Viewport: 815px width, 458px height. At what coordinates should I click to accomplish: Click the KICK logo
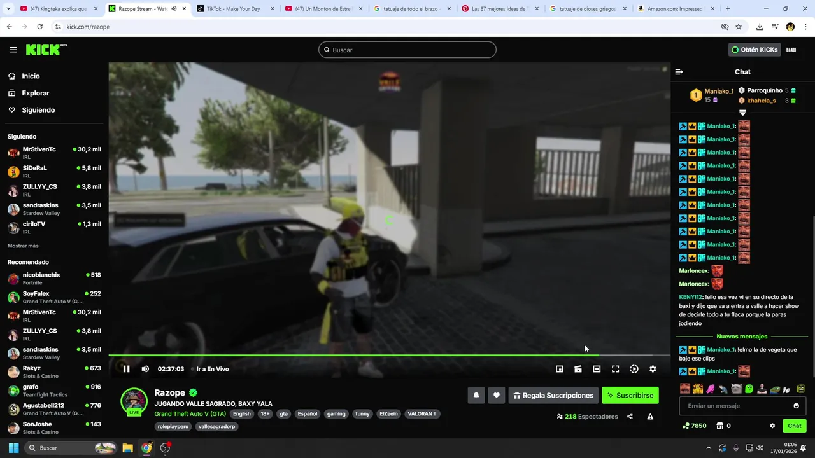(46, 50)
